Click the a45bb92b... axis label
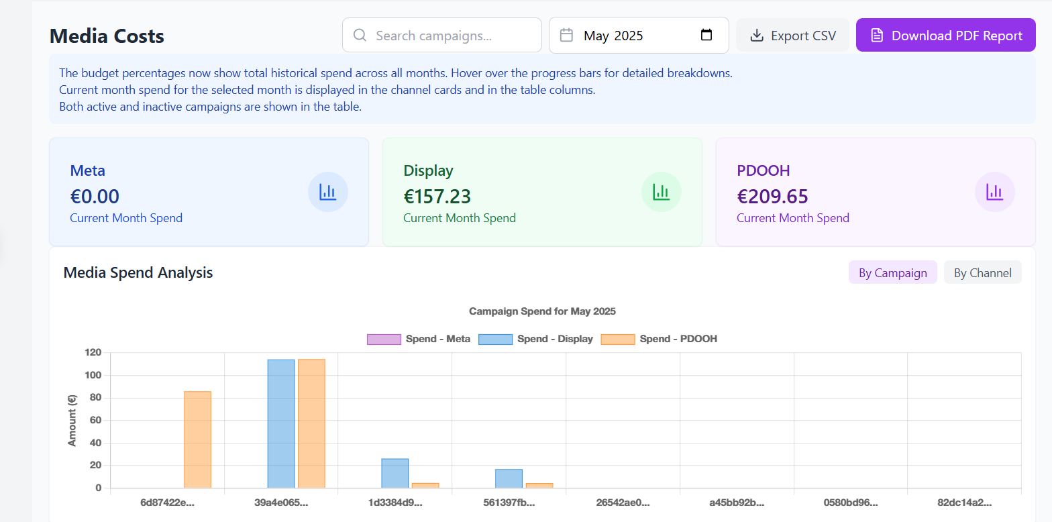 pyautogui.click(x=737, y=502)
